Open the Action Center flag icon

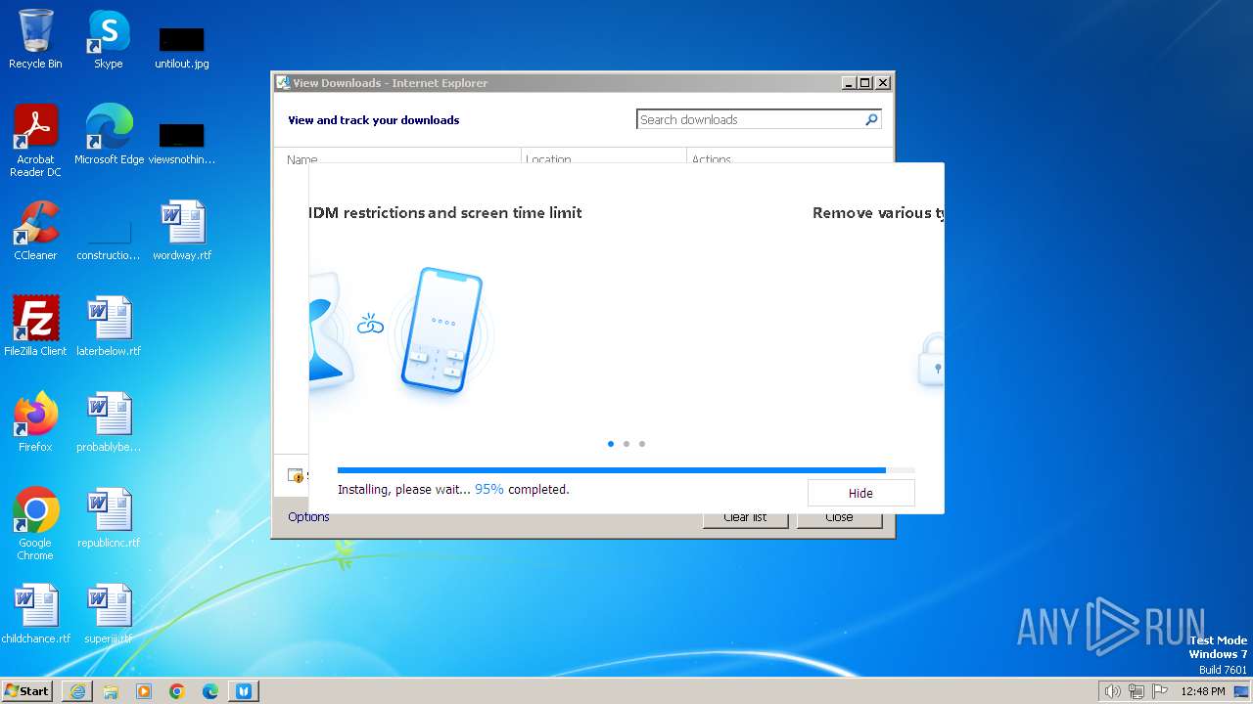(x=1160, y=691)
